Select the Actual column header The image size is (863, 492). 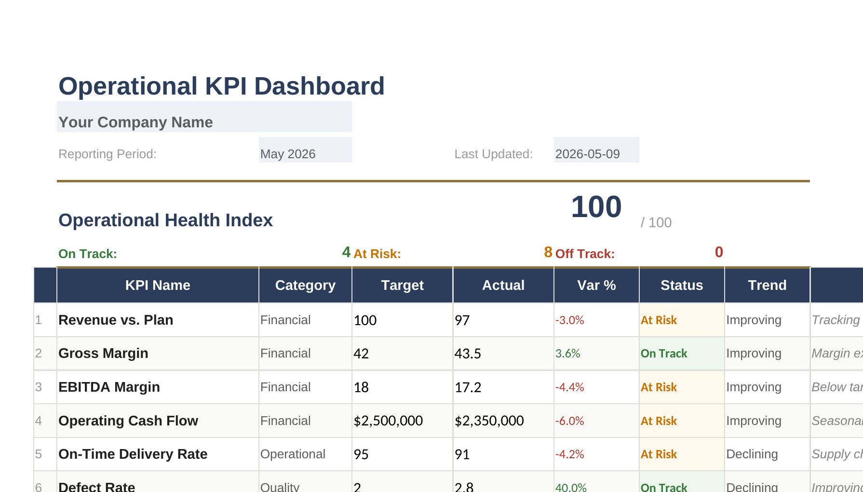point(503,285)
